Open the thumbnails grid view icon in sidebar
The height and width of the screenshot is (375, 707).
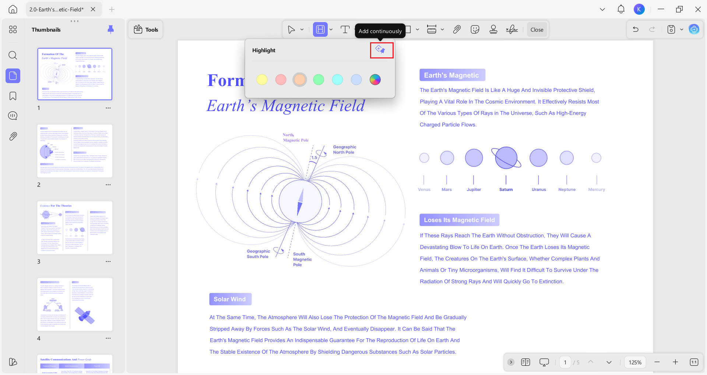(13, 29)
